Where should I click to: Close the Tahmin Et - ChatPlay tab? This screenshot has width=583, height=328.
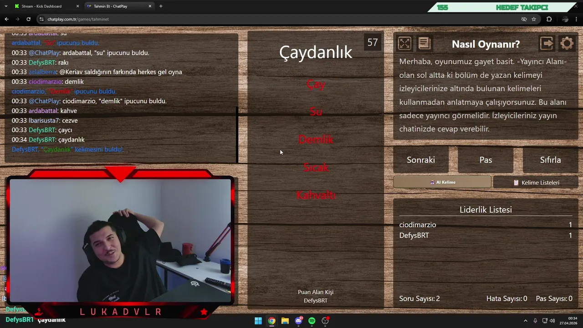tap(150, 6)
